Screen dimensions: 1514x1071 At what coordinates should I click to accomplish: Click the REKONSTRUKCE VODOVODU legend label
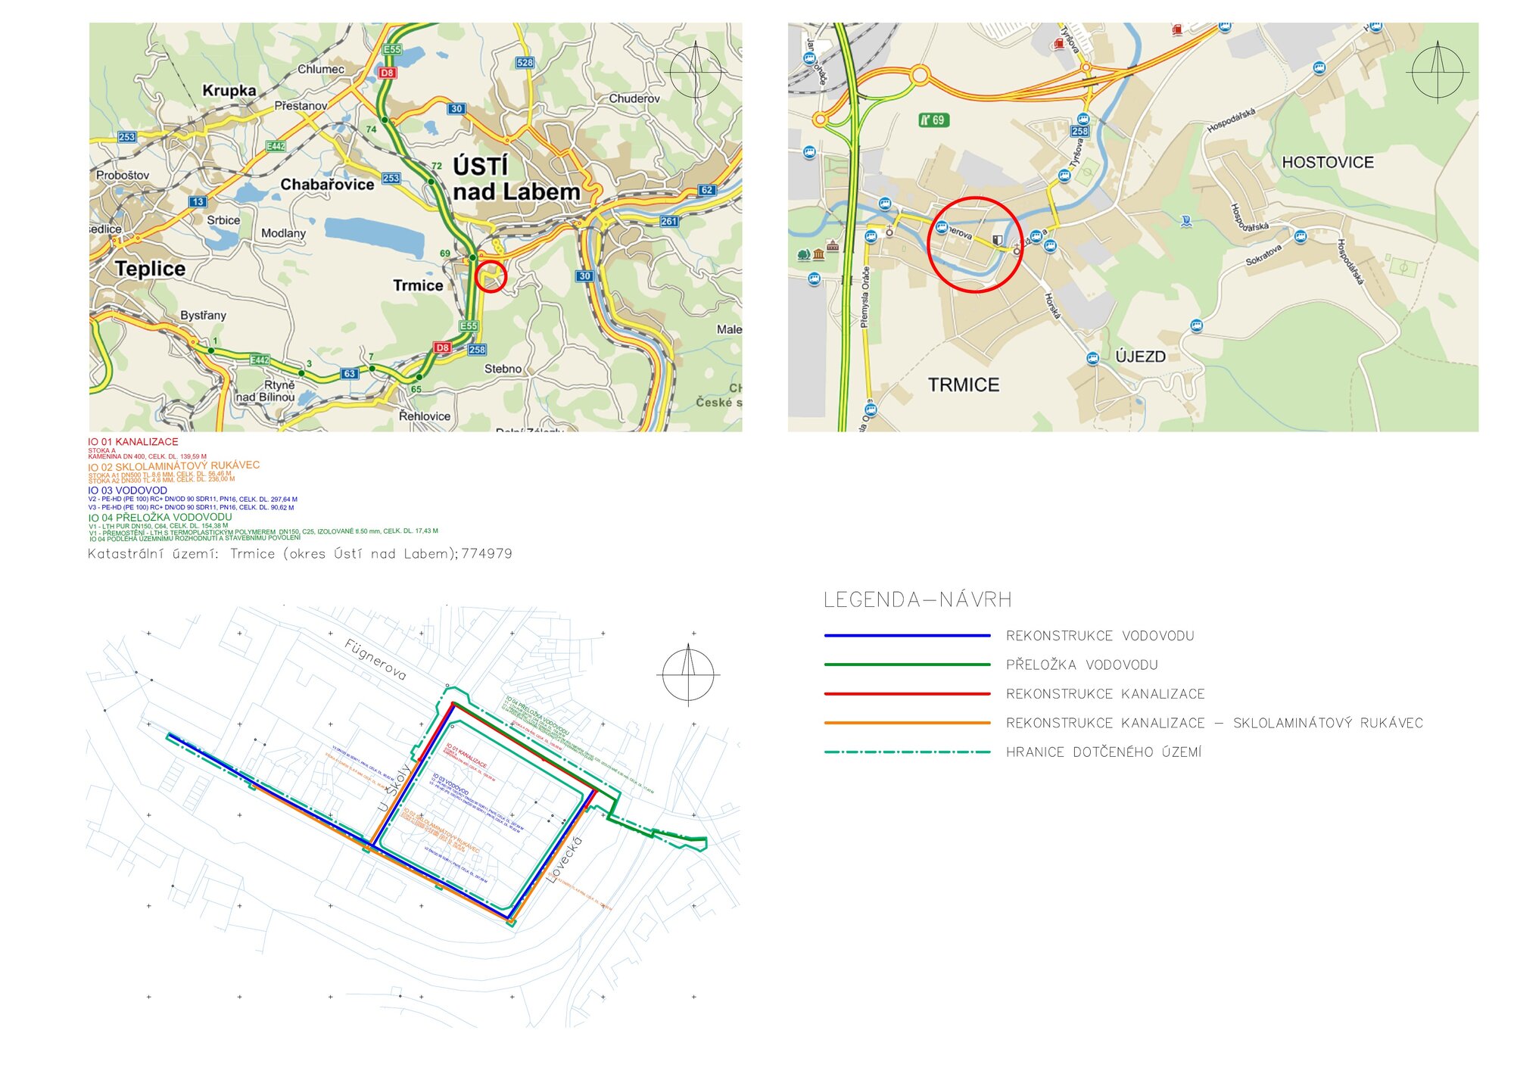[1100, 636]
